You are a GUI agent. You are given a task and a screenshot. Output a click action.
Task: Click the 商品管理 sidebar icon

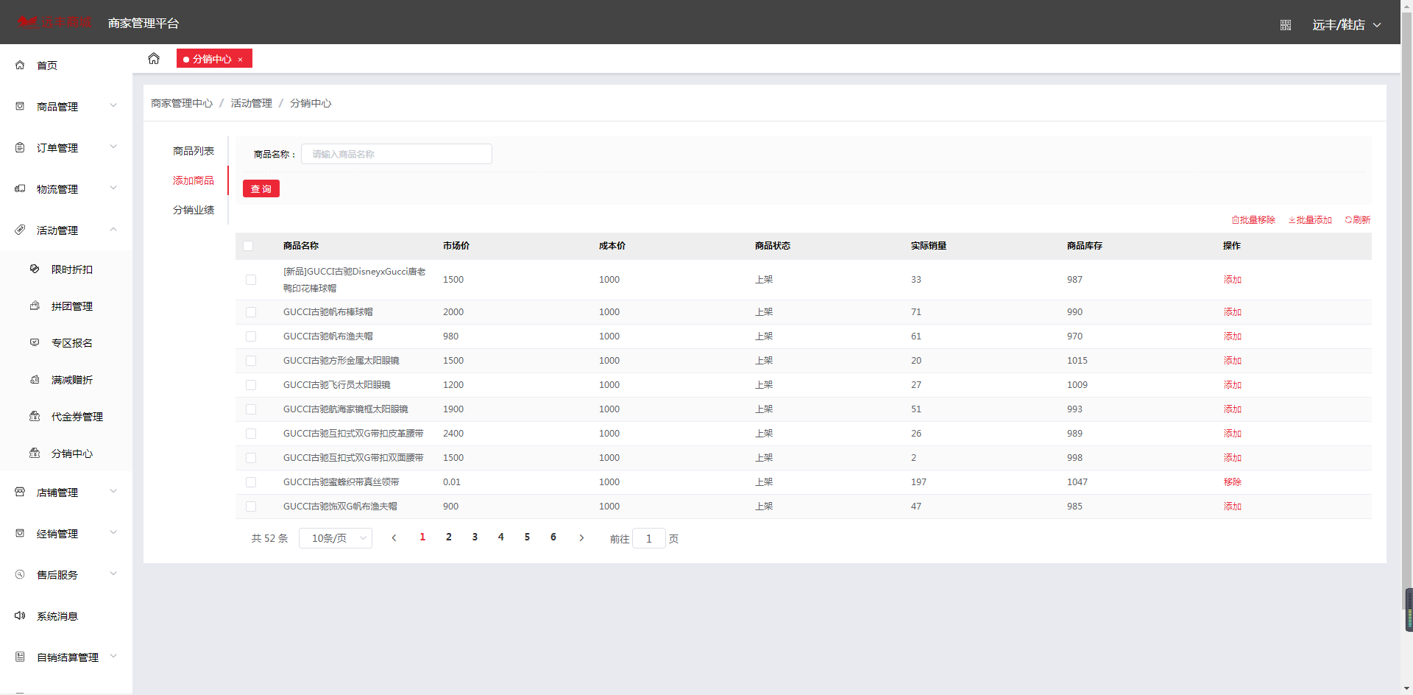point(20,106)
